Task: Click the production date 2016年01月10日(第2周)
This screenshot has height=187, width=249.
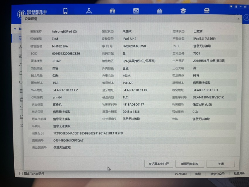Action: 209,61
